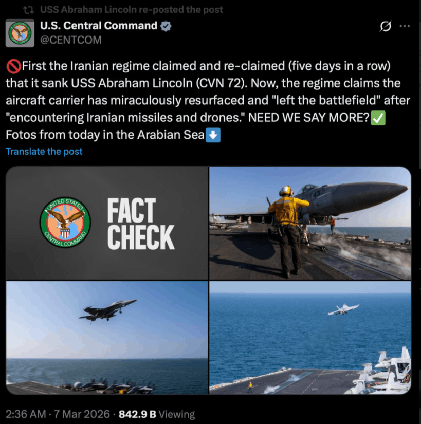Open the FACT CHECK image
Image resolution: width=421 pixels, height=424 pixels.
click(107, 223)
